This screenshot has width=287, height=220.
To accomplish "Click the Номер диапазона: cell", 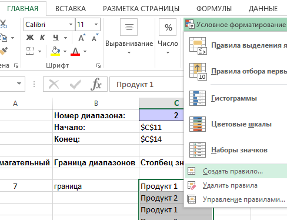I will pos(96,115).
